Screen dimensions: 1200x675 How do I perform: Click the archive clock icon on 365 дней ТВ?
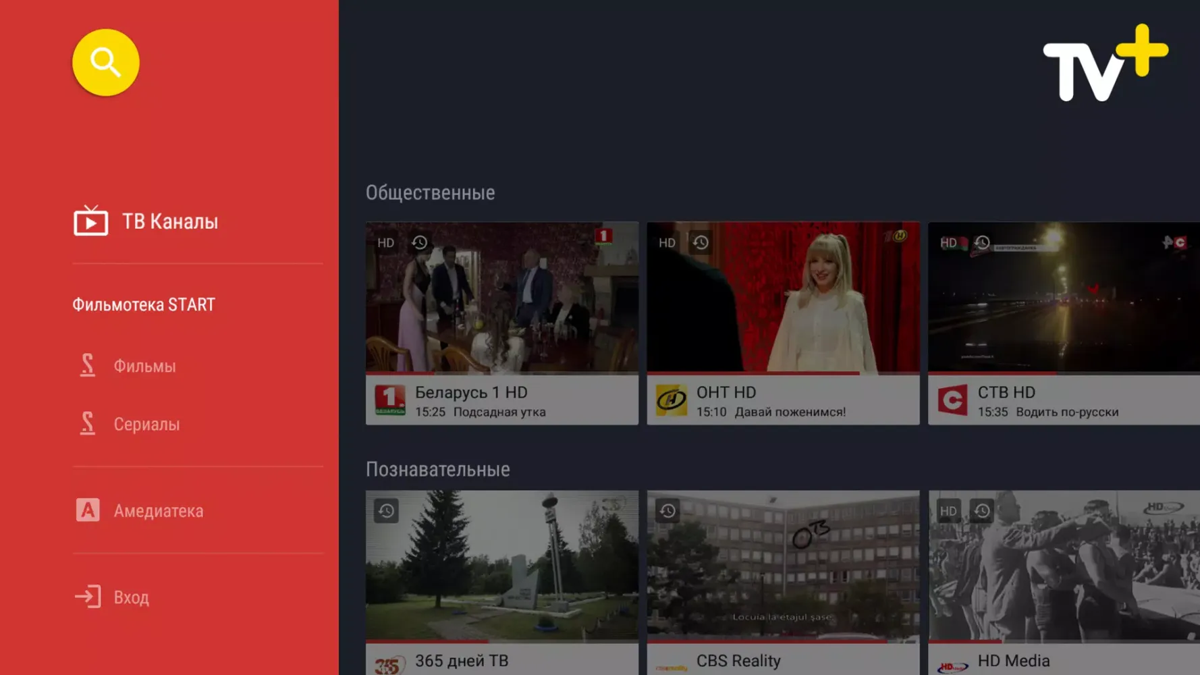tap(386, 511)
